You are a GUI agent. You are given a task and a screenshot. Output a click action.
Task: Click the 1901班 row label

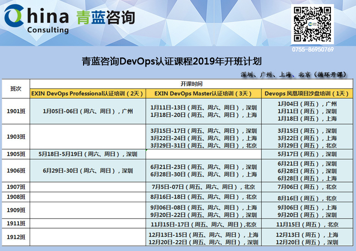(16, 111)
